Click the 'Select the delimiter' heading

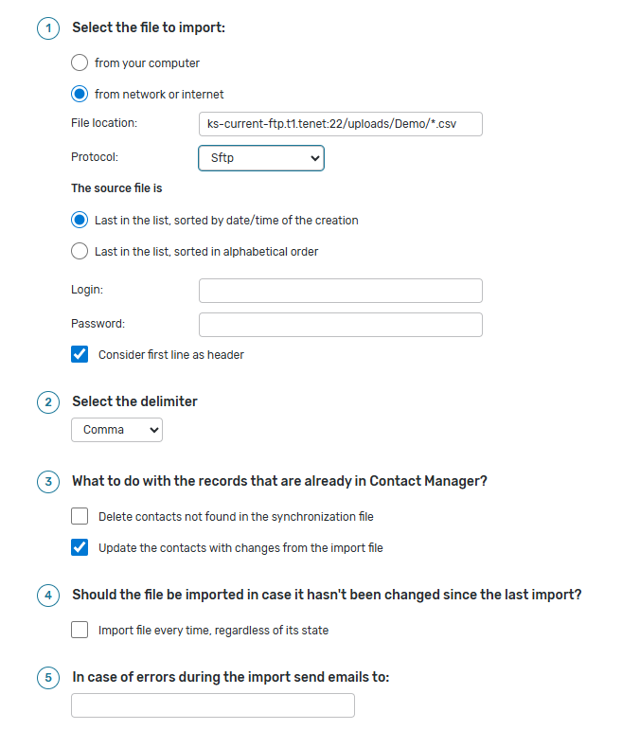click(x=134, y=401)
